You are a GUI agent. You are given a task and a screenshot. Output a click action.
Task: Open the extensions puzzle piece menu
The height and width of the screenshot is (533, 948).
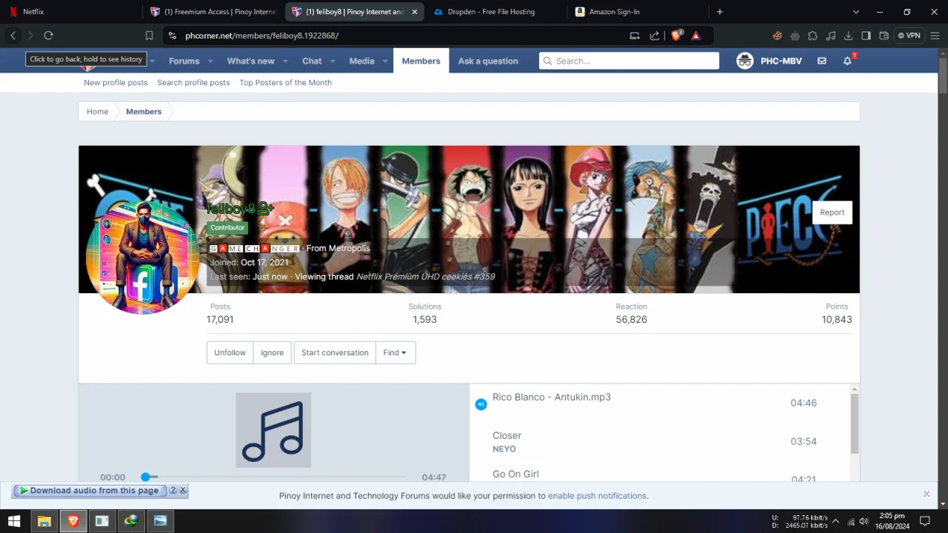(812, 36)
